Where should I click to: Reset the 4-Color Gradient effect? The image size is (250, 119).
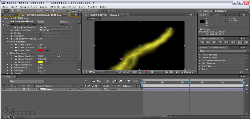(x=41, y=21)
